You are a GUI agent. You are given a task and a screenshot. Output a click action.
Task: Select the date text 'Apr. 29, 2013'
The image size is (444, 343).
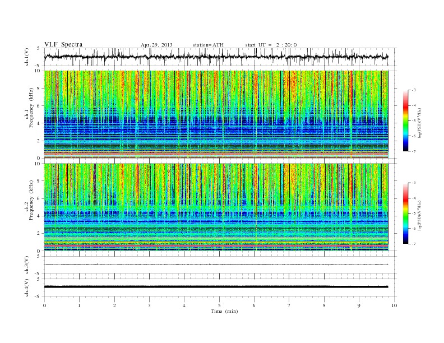(156, 45)
